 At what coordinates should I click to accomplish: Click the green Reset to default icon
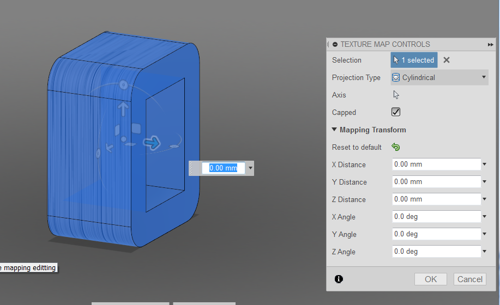pos(396,147)
